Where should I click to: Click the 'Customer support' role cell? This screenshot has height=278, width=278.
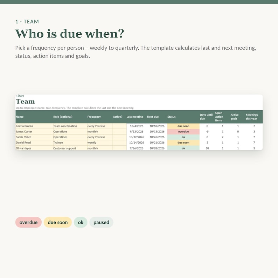click(70, 148)
